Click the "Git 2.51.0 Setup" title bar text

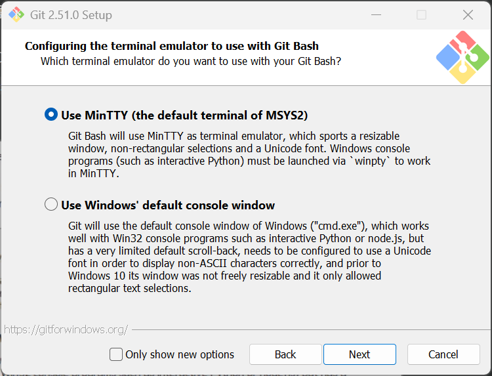(x=72, y=14)
